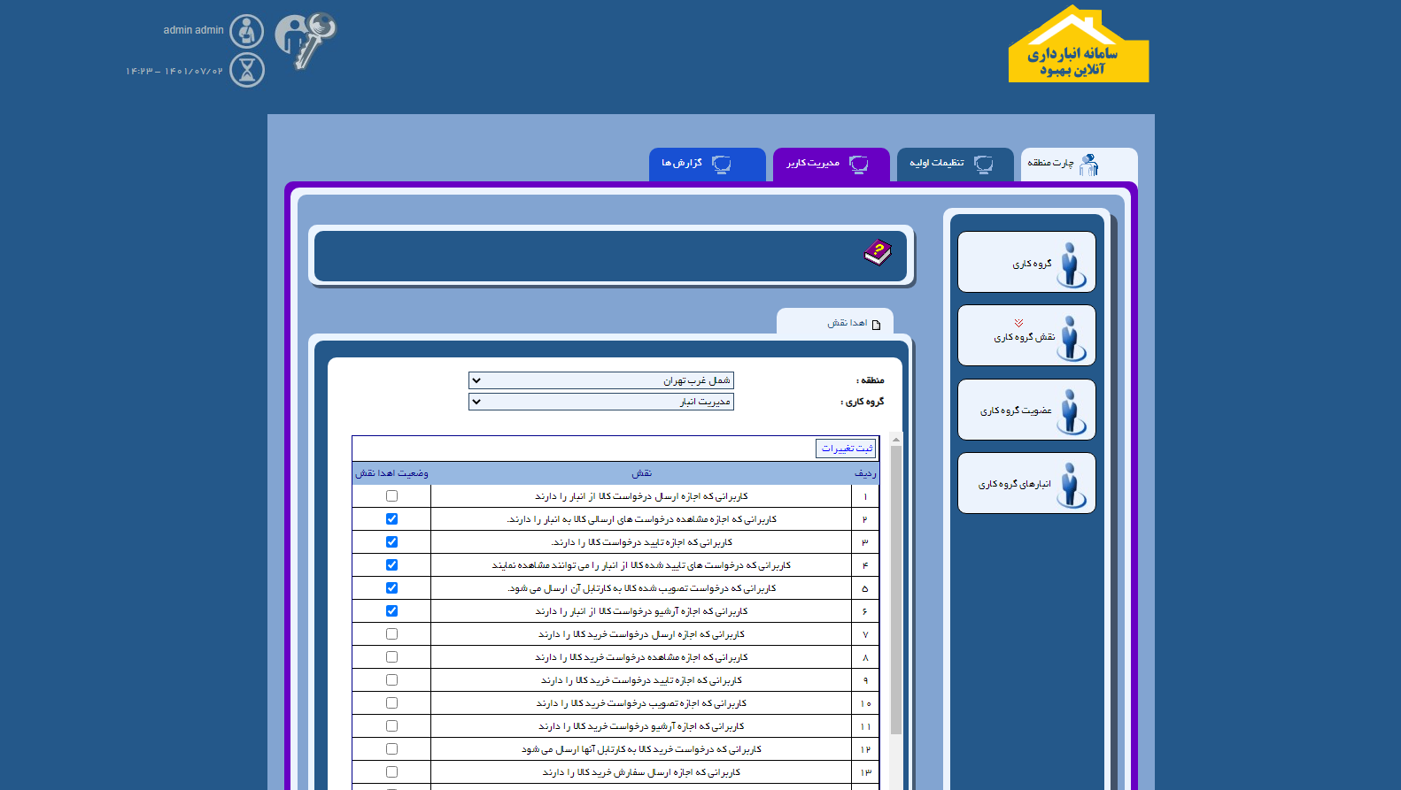
Task: Click the warehouse system house logo
Action: click(1078, 46)
